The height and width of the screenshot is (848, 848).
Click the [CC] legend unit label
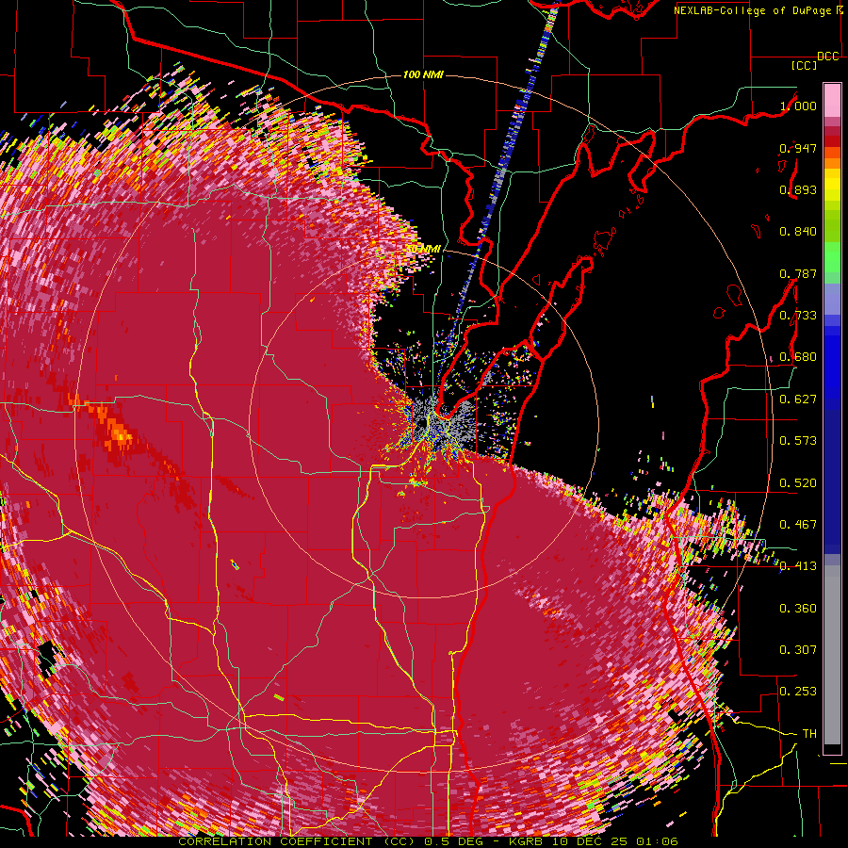click(805, 66)
